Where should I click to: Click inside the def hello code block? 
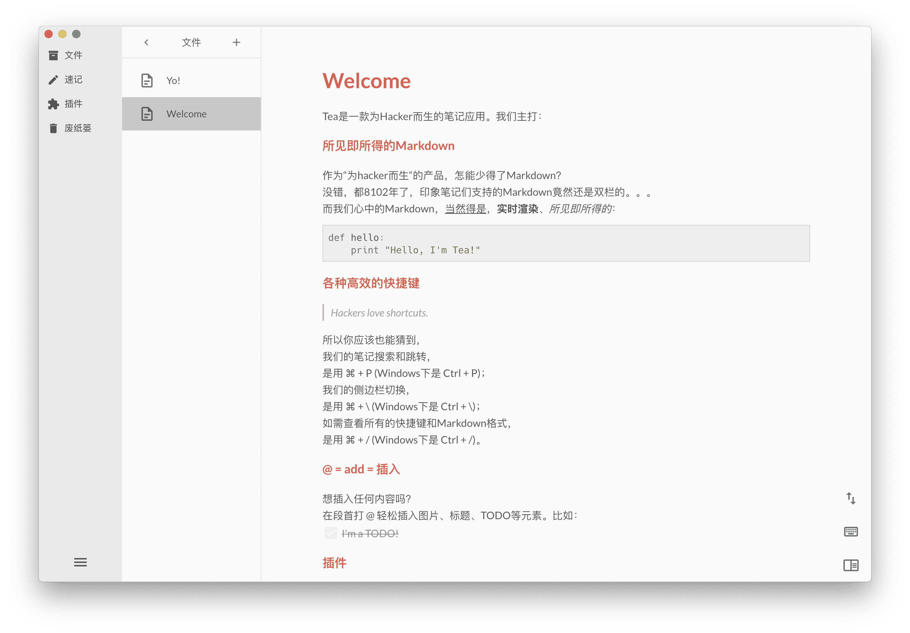pyautogui.click(x=566, y=244)
